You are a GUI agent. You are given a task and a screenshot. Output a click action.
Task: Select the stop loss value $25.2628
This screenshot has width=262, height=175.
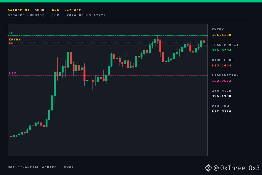pyautogui.click(x=222, y=65)
